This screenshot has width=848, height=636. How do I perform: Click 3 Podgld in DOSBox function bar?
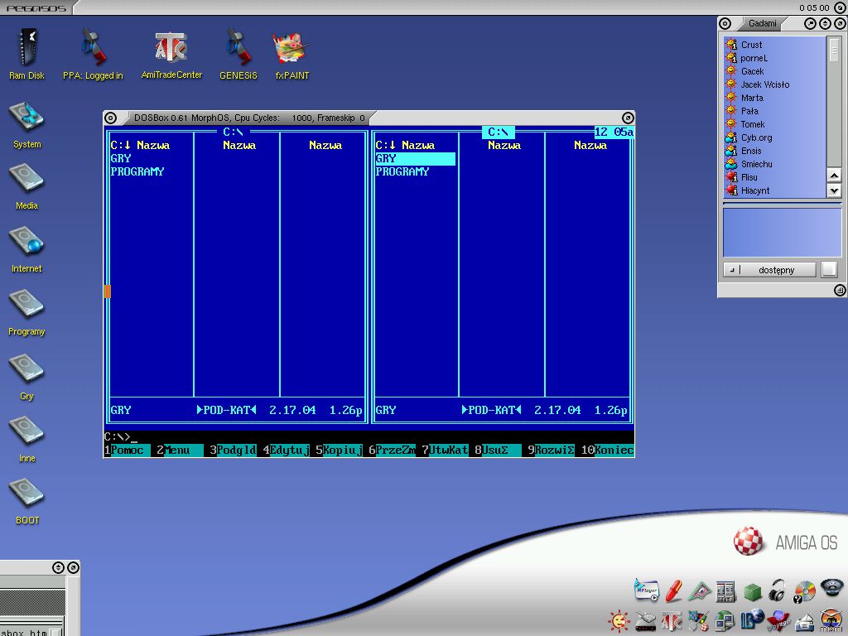point(233,450)
